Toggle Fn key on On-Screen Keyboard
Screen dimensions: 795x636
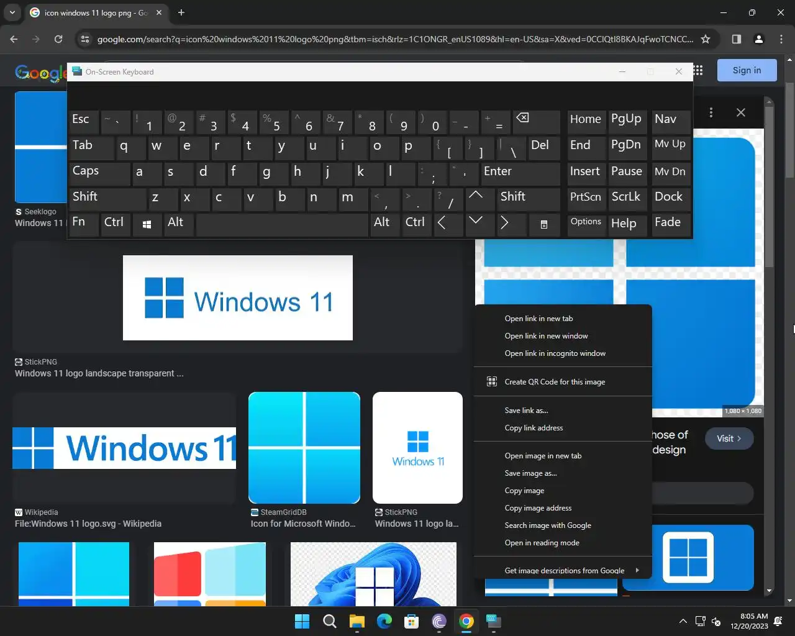(84, 224)
